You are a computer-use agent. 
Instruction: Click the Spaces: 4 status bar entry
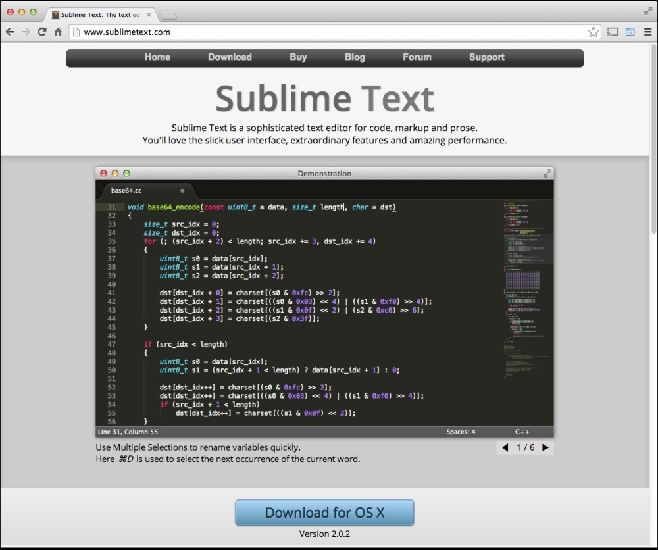[x=461, y=432]
